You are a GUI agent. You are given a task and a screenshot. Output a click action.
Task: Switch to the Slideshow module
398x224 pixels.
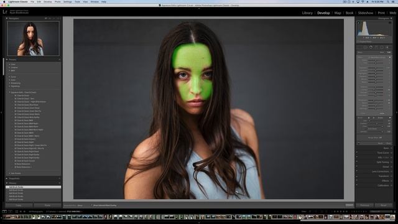[366, 12]
